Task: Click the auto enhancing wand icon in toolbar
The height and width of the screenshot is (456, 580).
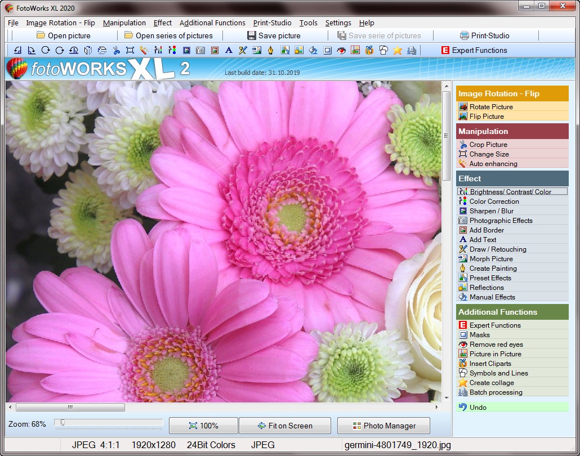Action: point(144,50)
